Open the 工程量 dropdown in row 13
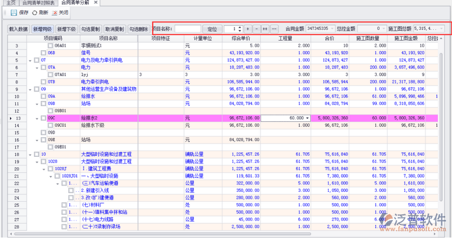The image size is (452, 238). (307, 118)
